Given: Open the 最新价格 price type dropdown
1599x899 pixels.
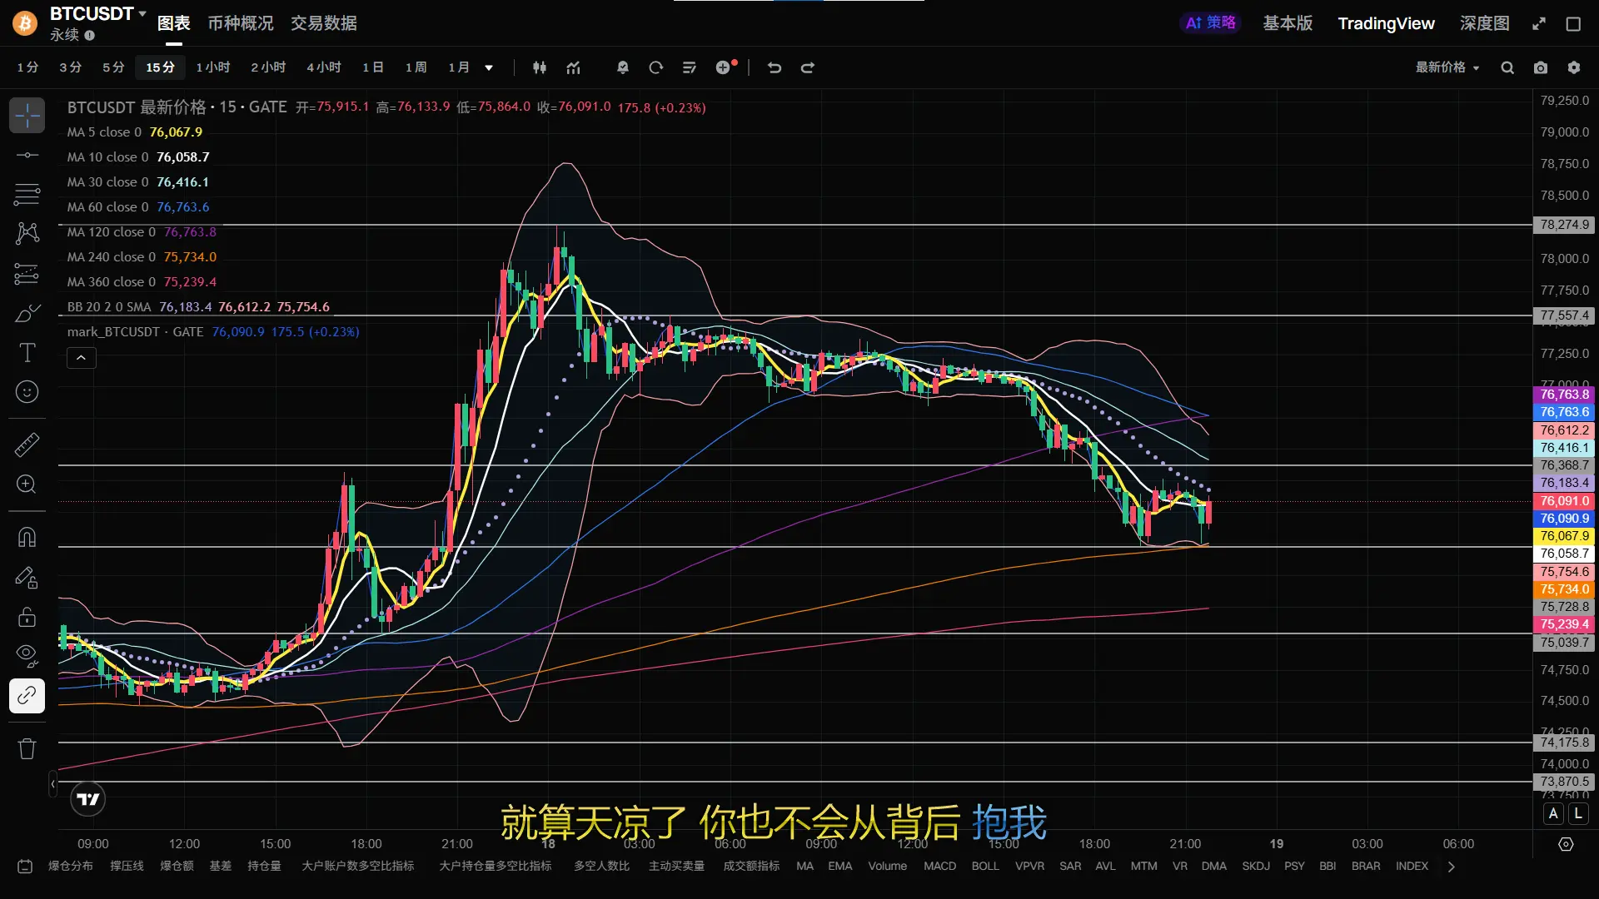Looking at the screenshot, I should (x=1447, y=67).
